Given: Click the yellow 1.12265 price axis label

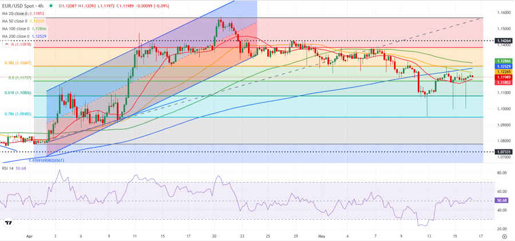Looking at the screenshot, I should (x=502, y=72).
